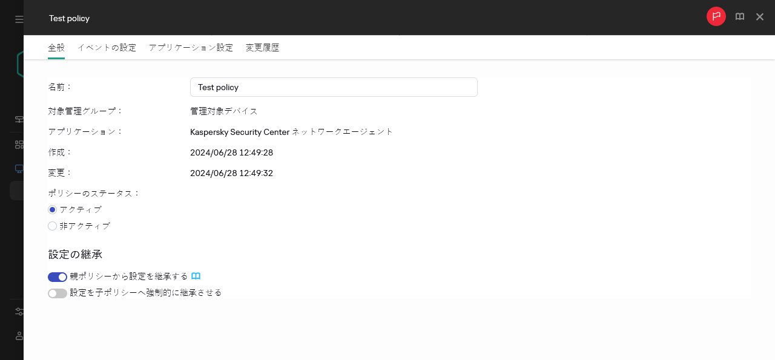Open the monitoring and reports sidebar icon
Screen dimensions: 775x360
click(x=19, y=119)
